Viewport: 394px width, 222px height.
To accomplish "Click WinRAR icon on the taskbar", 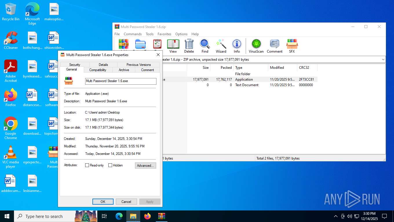I will click(162, 216).
